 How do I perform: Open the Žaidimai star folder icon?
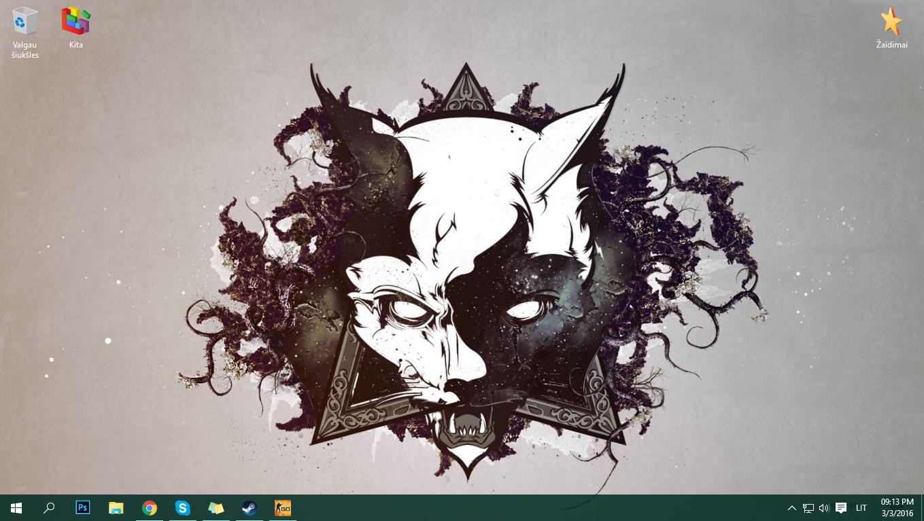tap(891, 28)
